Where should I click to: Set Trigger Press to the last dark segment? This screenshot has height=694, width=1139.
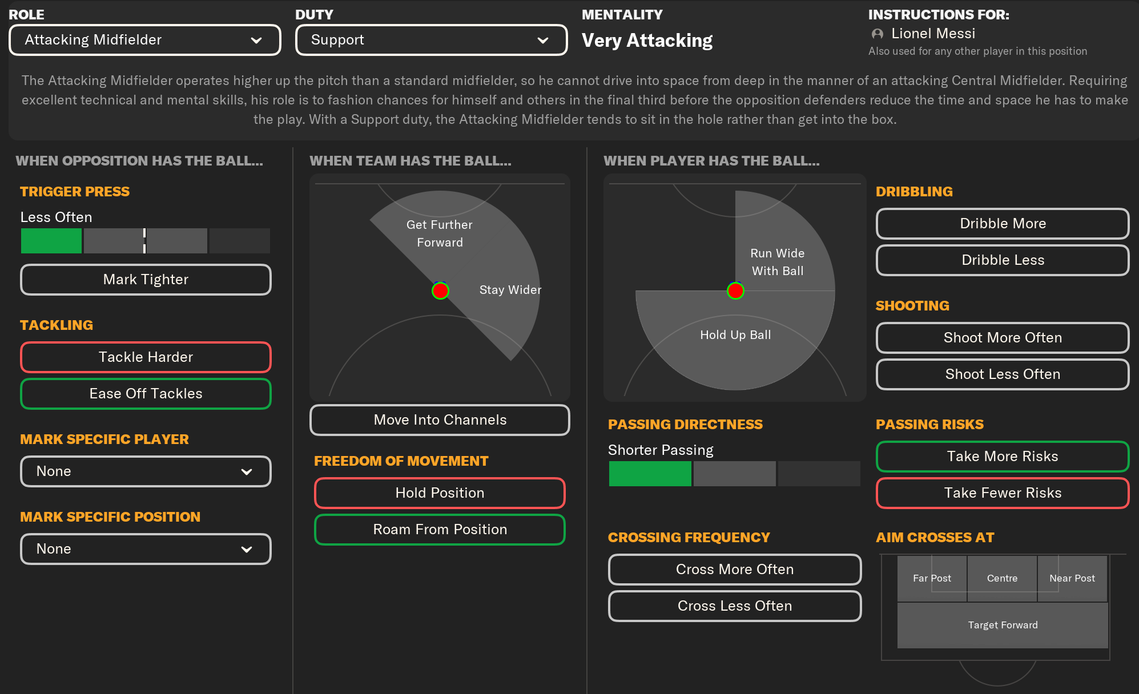[x=240, y=241]
